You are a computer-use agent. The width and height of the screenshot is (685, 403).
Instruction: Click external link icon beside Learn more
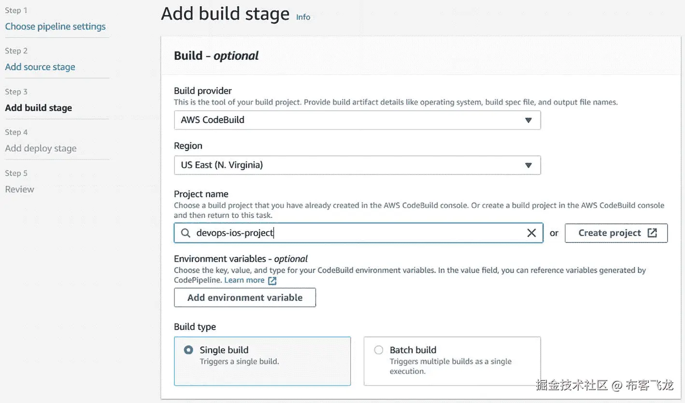[x=272, y=281]
